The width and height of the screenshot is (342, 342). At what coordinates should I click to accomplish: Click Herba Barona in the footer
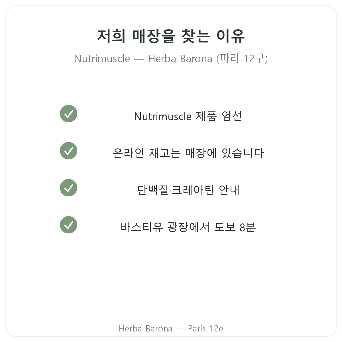(146, 329)
